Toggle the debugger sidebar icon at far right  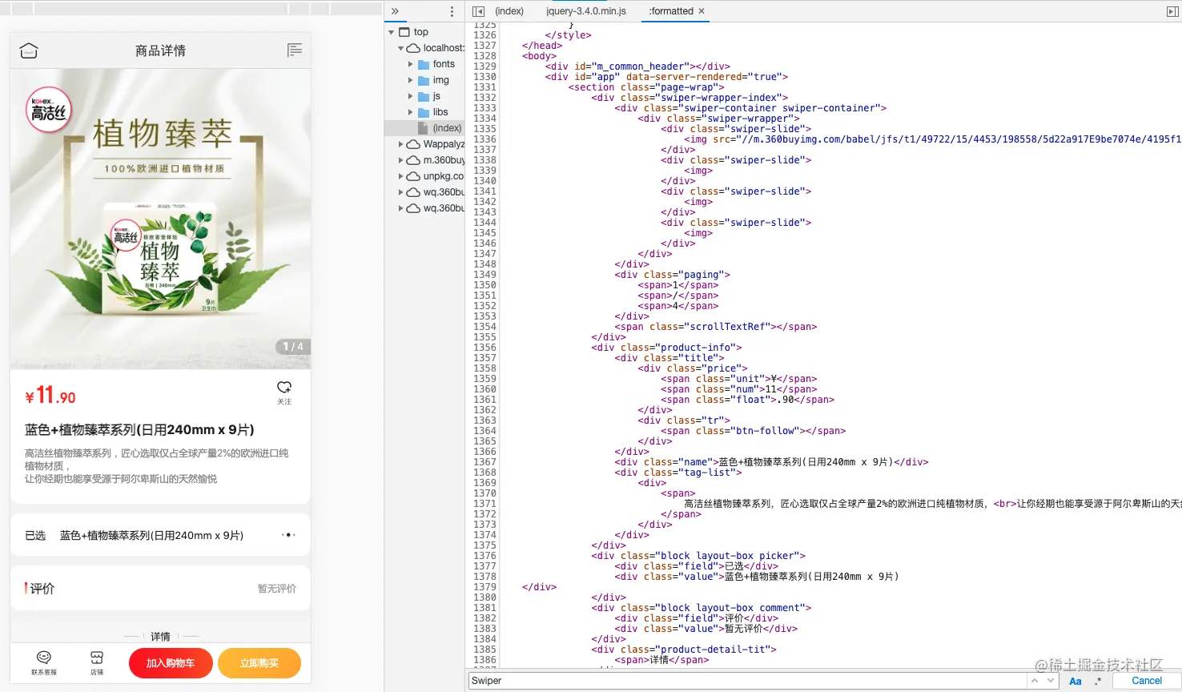click(1172, 11)
